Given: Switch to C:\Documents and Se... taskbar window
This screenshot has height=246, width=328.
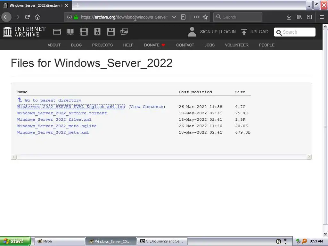Looking at the screenshot, I should (x=162, y=242).
